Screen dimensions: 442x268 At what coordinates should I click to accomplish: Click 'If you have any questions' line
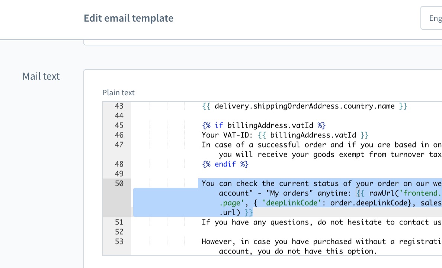(x=321, y=222)
